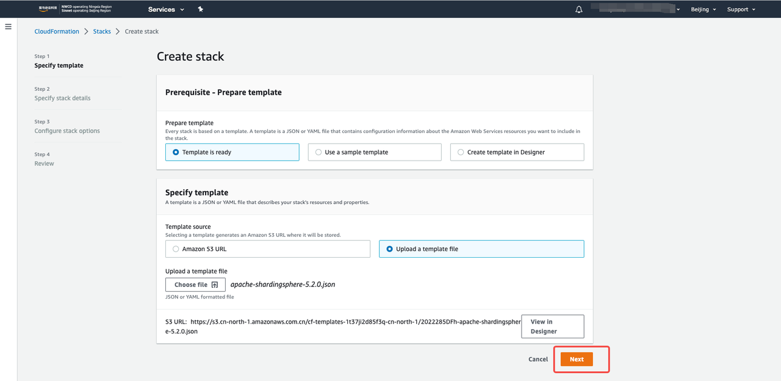
Task: Go to CloudFormation breadcrumb link
Action: tap(57, 31)
